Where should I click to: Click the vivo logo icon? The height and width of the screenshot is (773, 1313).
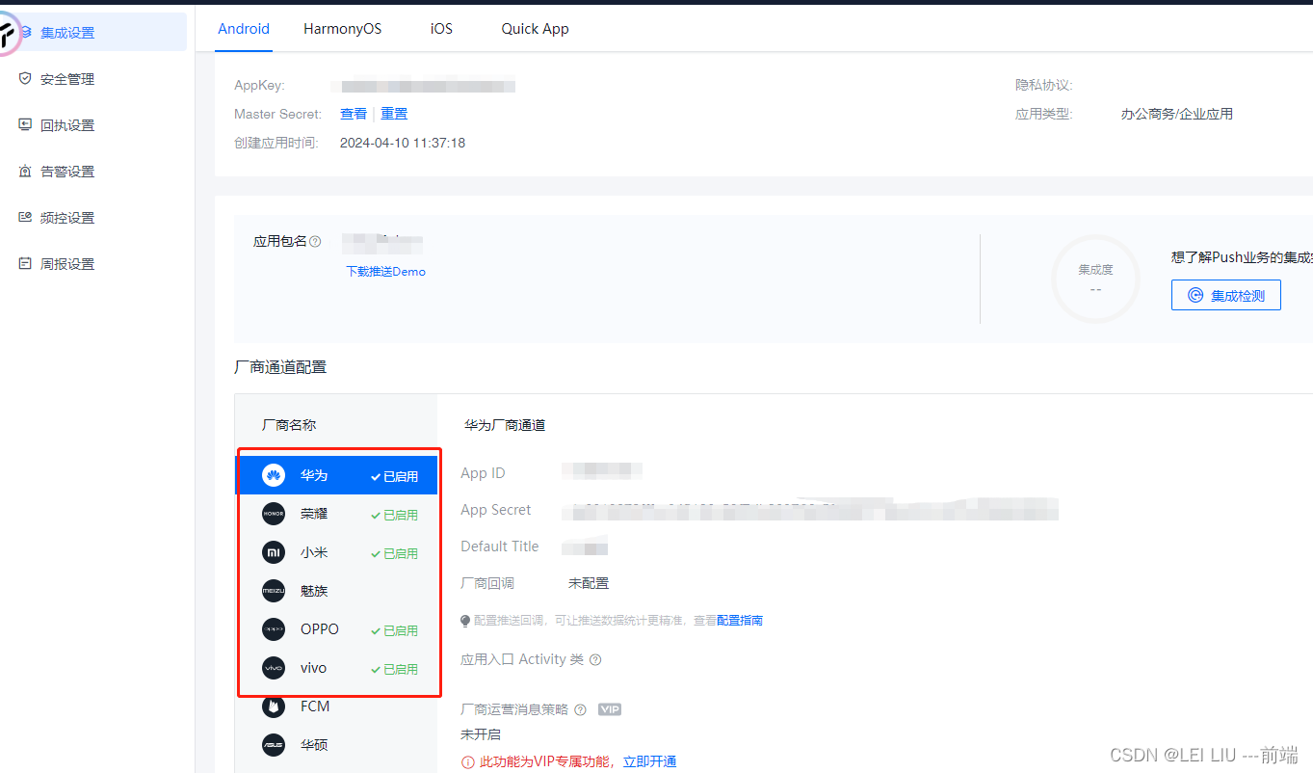tap(274, 668)
